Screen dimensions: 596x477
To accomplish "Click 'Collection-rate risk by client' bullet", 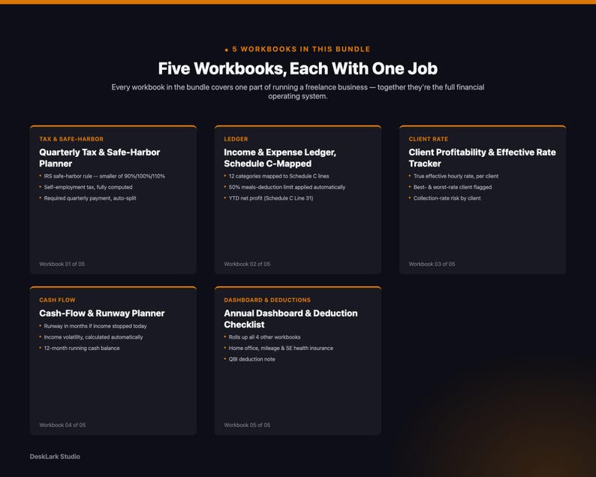I will pyautogui.click(x=447, y=198).
